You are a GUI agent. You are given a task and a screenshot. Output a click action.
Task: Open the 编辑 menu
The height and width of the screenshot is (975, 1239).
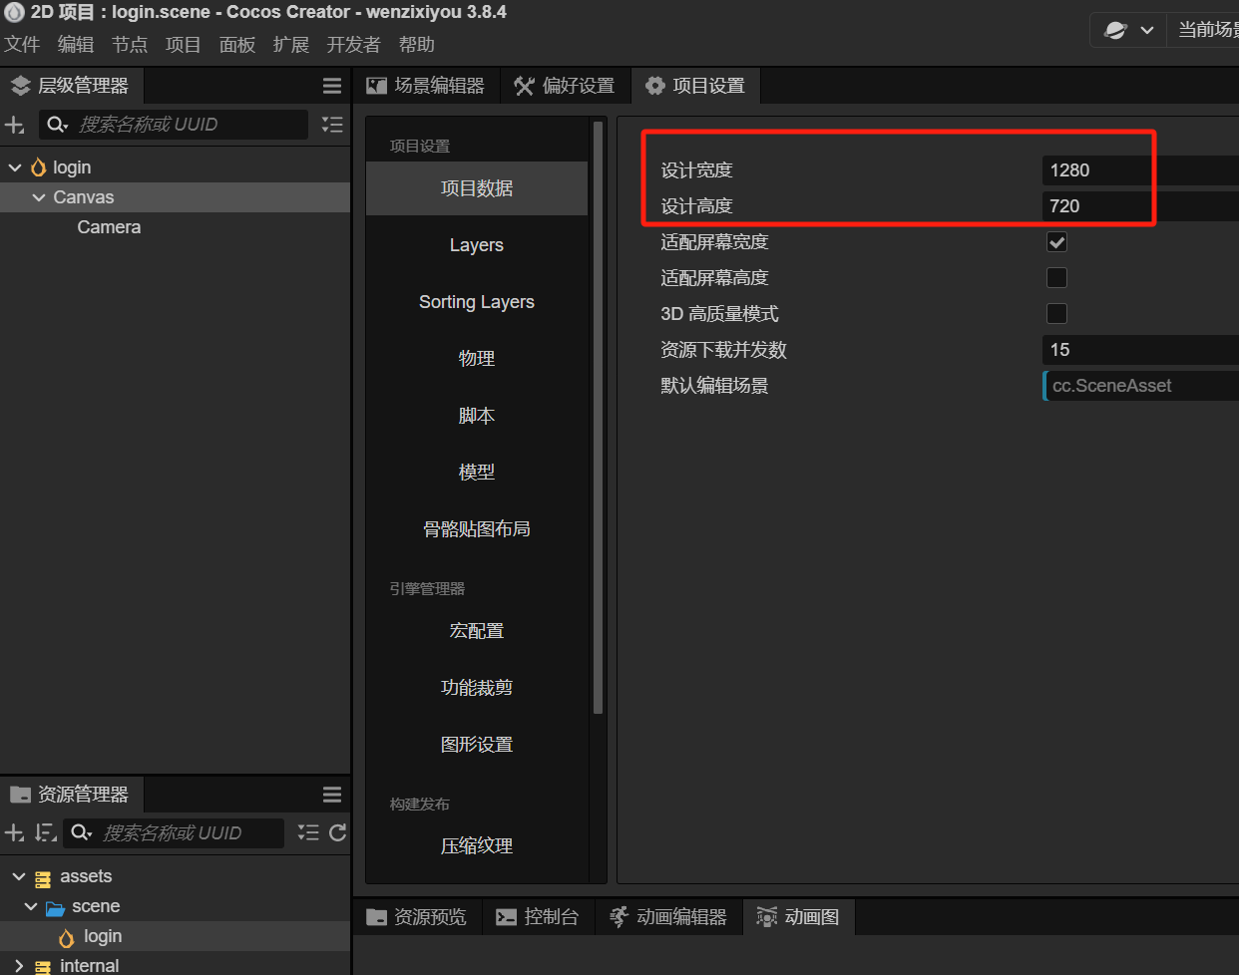click(x=76, y=45)
